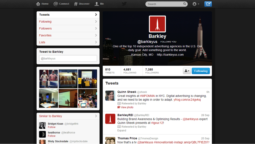Open the white-suits people photo thumbnail
This screenshot has width=255, height=144.
coord(48,79)
